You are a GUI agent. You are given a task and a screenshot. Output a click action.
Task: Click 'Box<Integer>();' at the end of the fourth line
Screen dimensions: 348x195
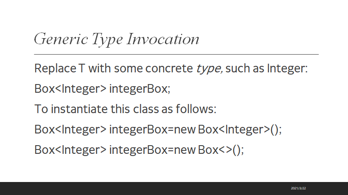tap(240, 130)
